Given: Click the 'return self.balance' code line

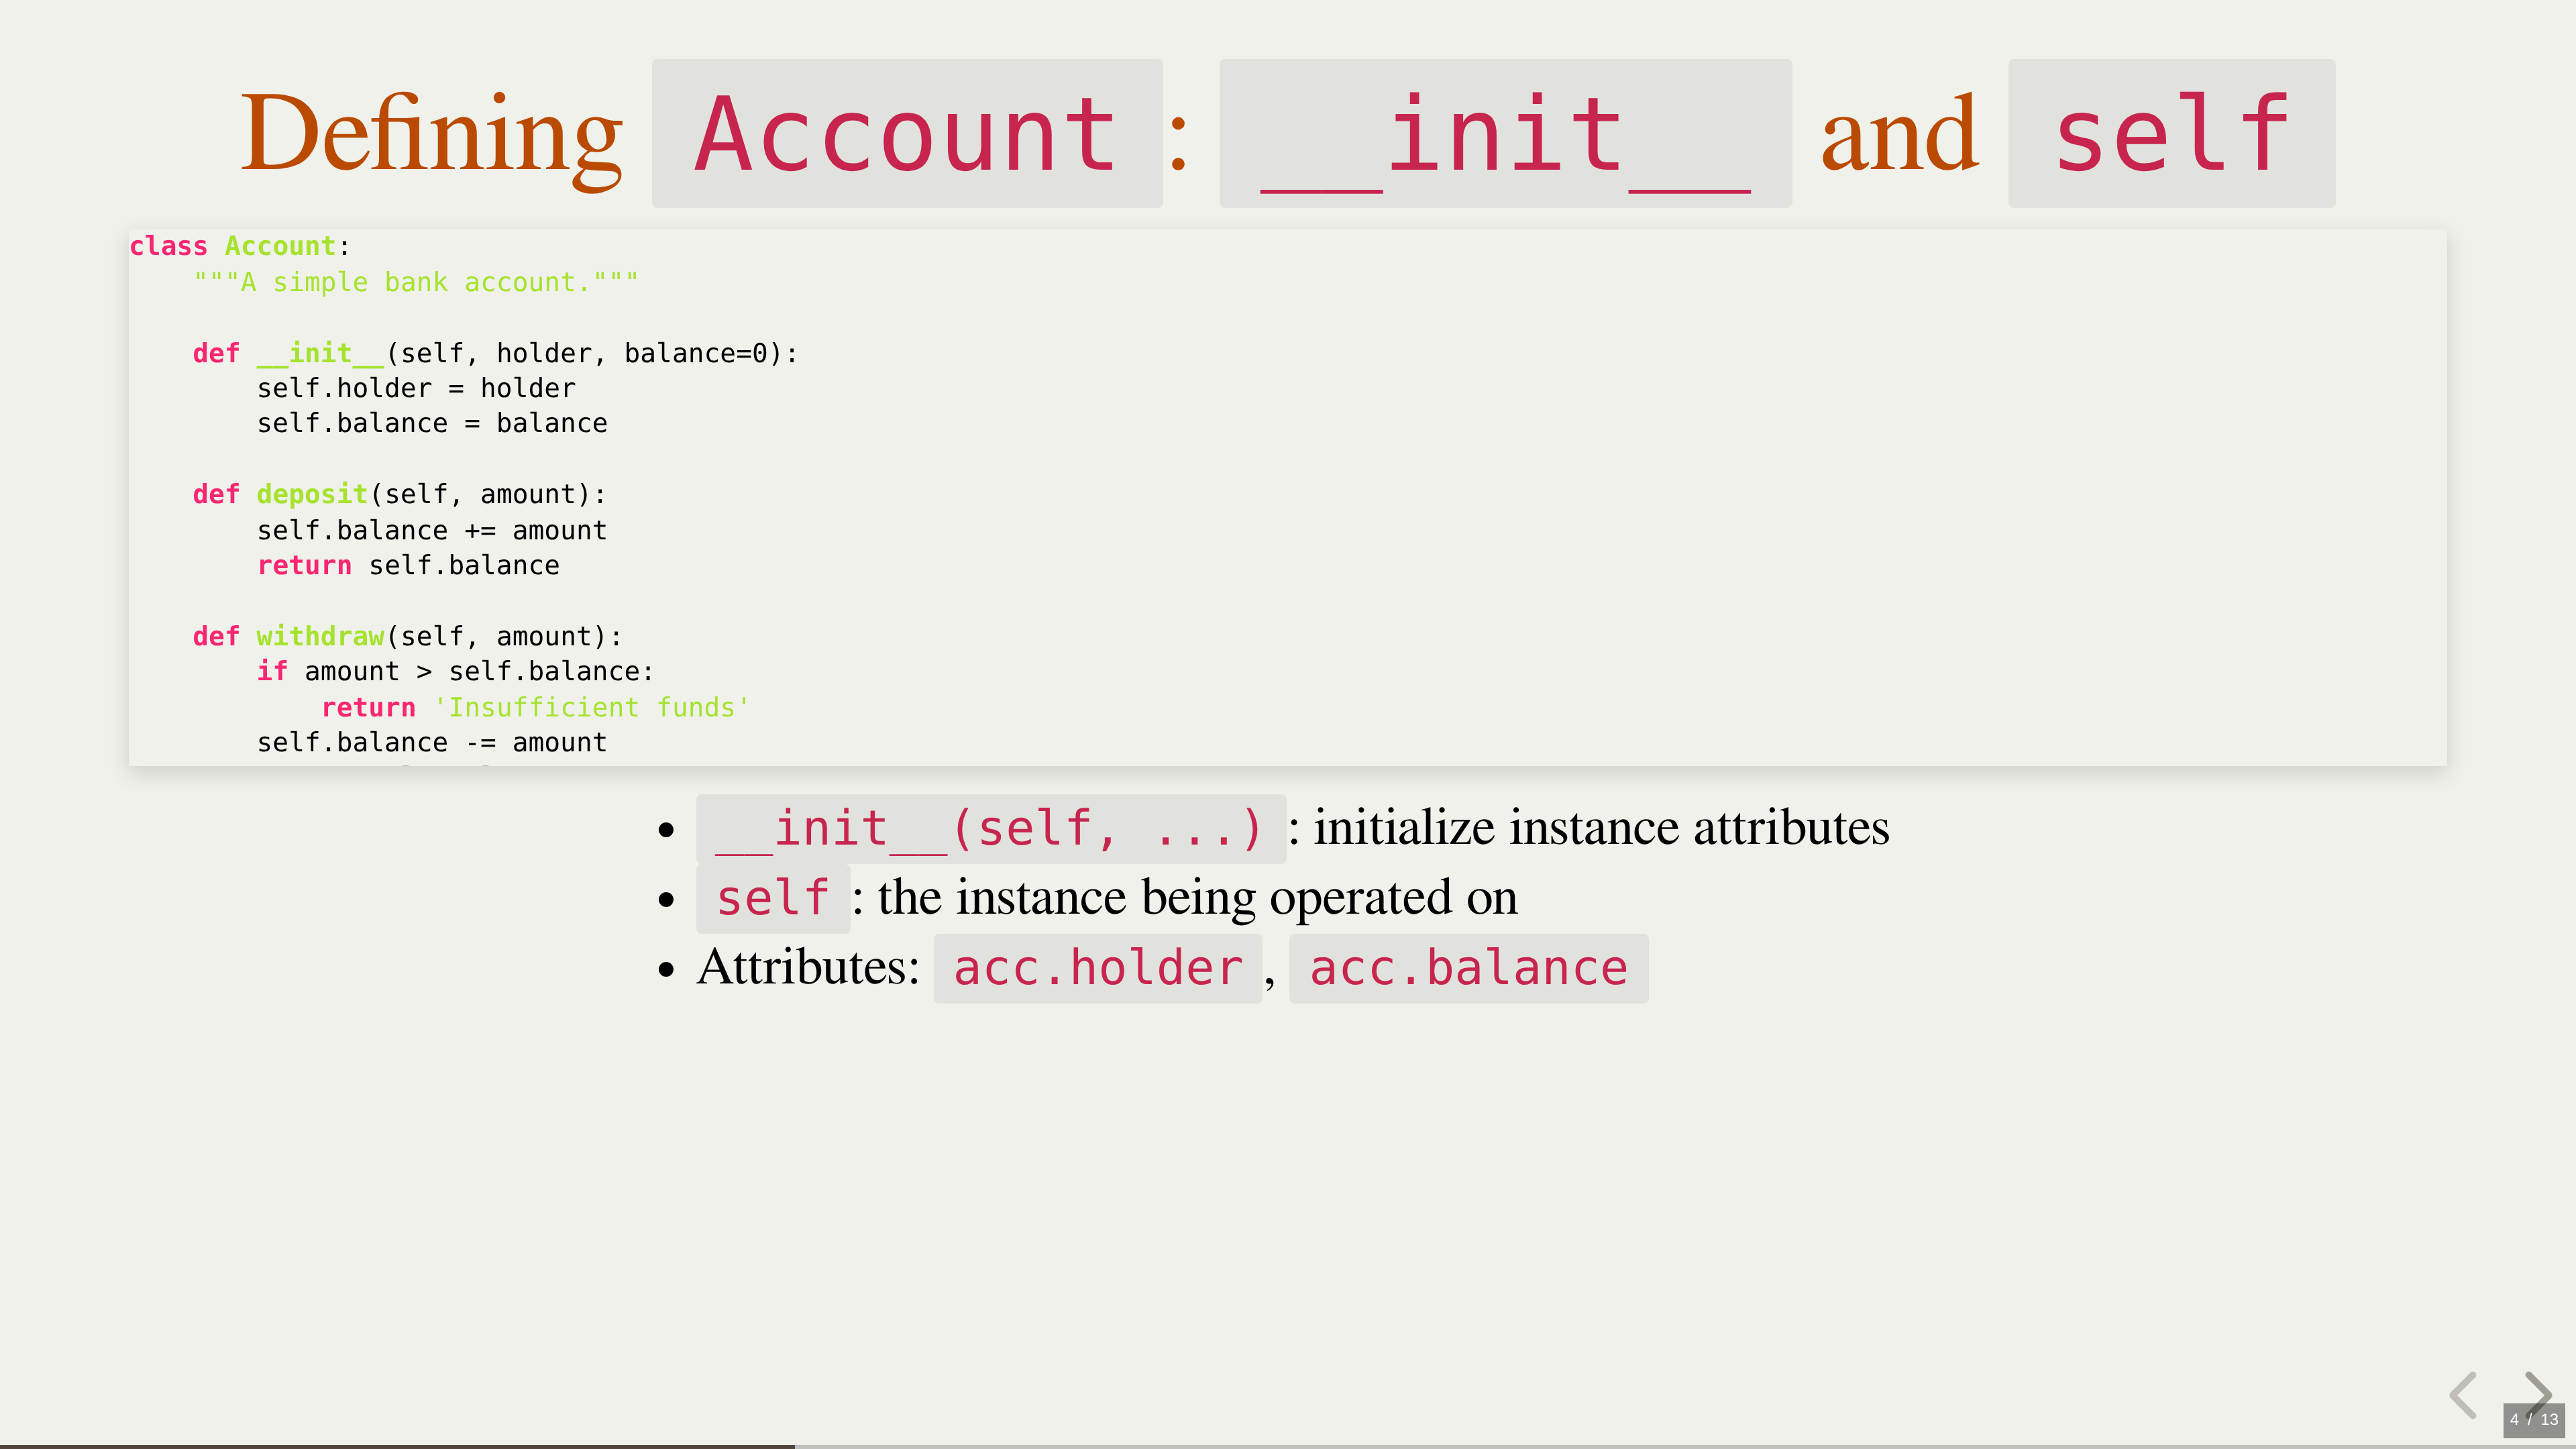Looking at the screenshot, I should tap(408, 565).
